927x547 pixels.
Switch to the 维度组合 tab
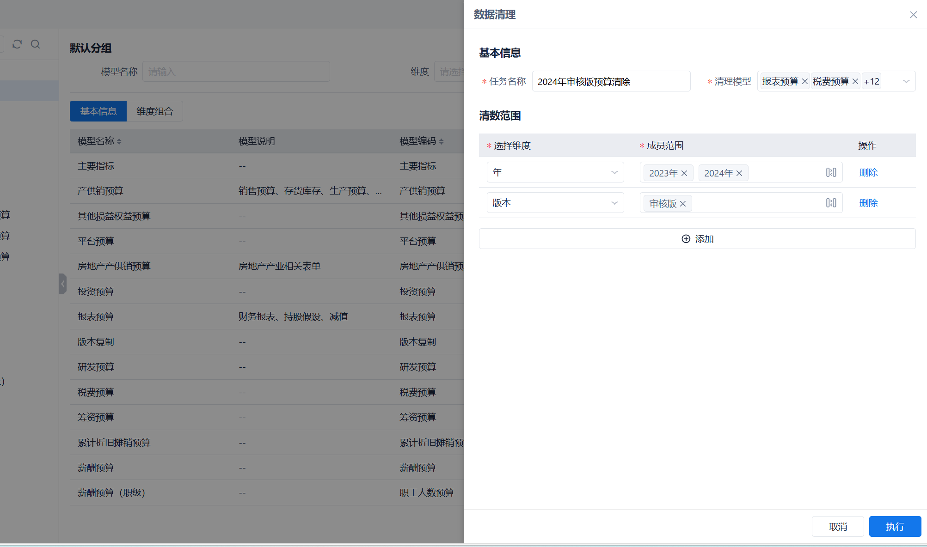click(x=155, y=111)
